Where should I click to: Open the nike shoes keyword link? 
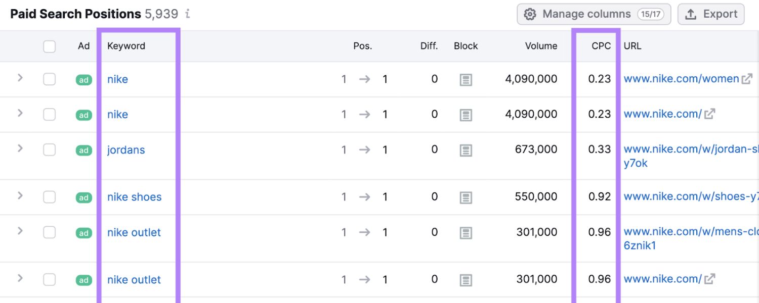pos(134,197)
